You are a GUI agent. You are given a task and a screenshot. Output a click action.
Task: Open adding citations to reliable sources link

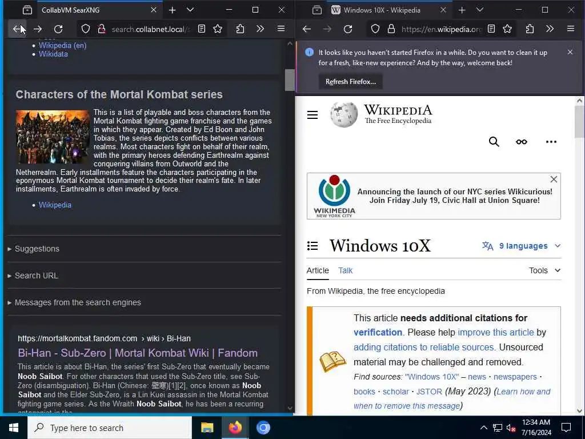click(424, 347)
